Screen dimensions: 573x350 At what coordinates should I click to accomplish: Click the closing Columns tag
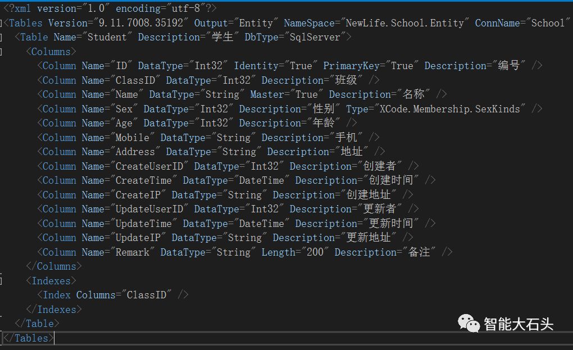point(54,266)
